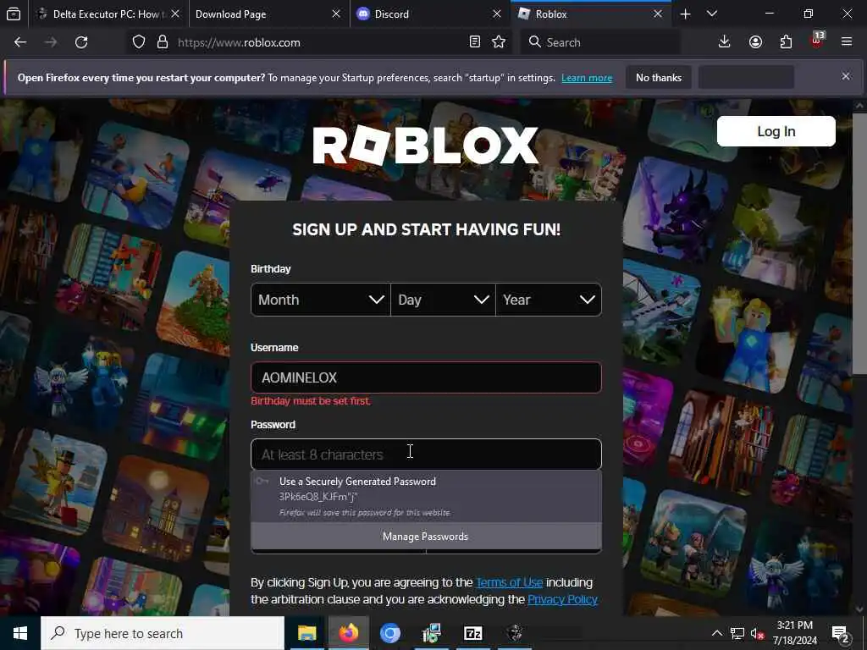Show hidden system tray icons

tap(716, 633)
